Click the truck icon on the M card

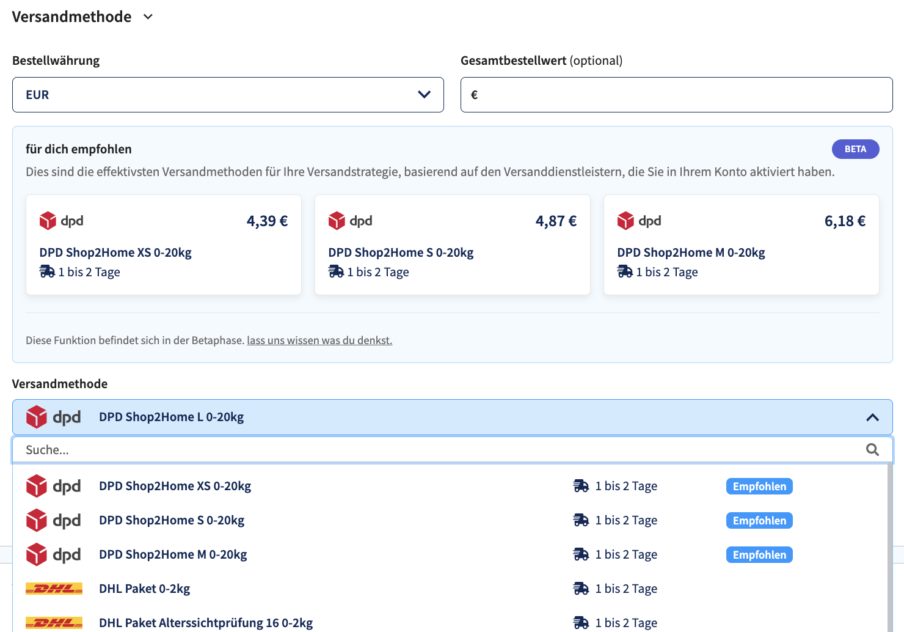point(625,271)
